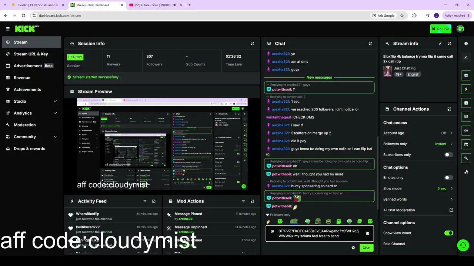Jump to New messages in chat
Screen dimensions: 474x266
pyautogui.click(x=319, y=78)
